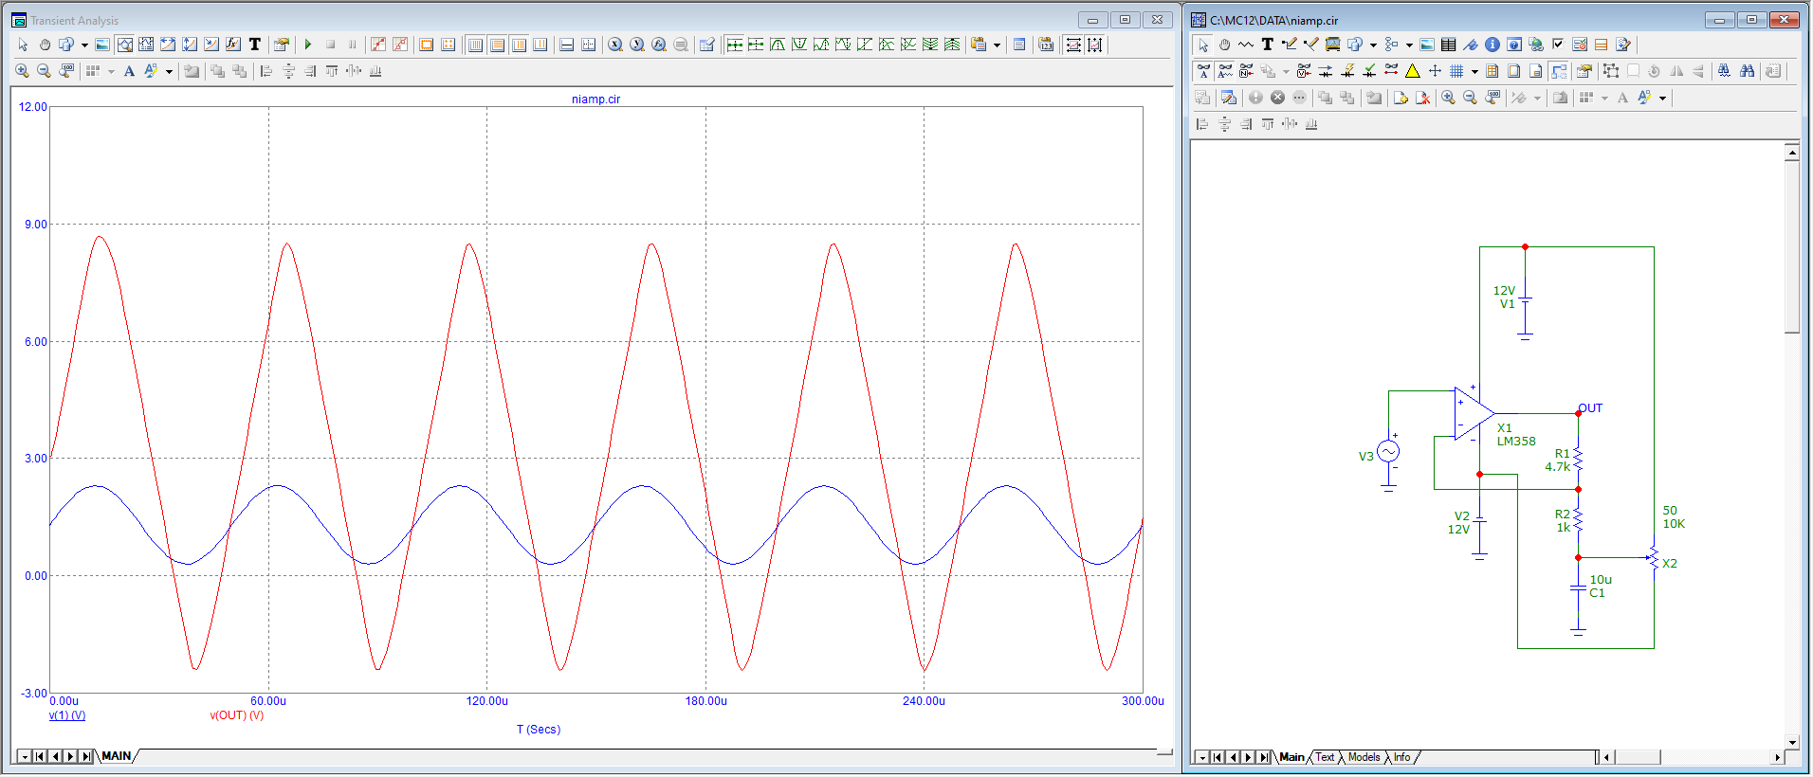Click next-page arrow in schematic tab navigator
This screenshot has width=1813, height=777.
click(1248, 757)
